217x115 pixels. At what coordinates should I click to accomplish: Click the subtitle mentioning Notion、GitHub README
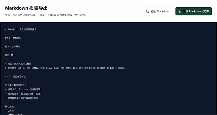pyautogui.click(x=46, y=15)
